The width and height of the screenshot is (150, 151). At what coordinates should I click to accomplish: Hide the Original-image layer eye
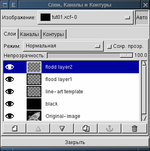(x=9, y=116)
